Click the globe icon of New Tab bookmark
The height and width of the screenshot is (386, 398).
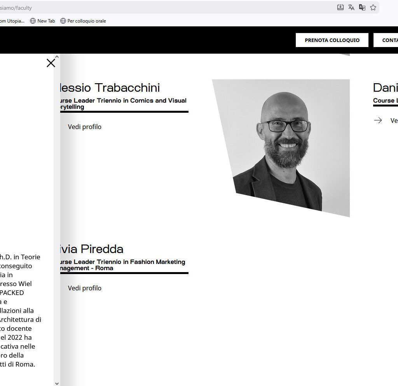(x=33, y=21)
